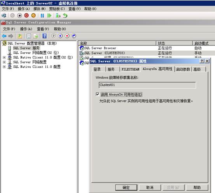Click the 帮助 button in the dialog
The image size is (215, 193).
pos(197,188)
